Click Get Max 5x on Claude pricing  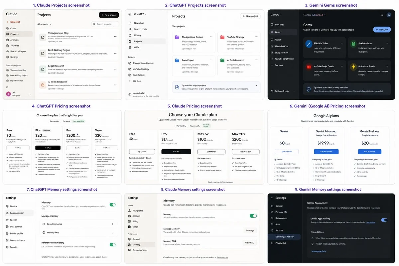click(x=211, y=152)
